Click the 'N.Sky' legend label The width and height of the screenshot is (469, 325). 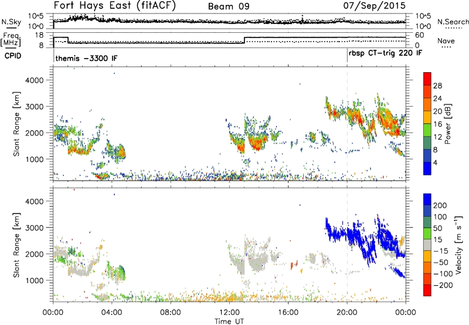(11, 22)
